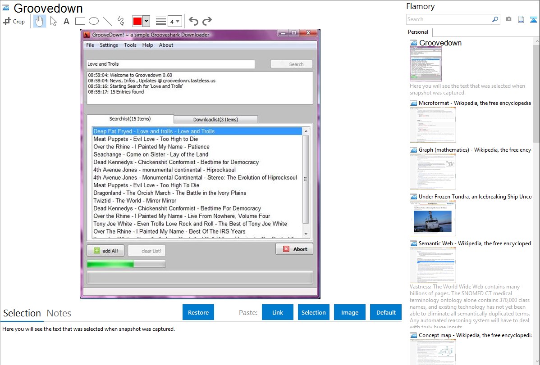Pick the rectangle shape tool
This screenshot has width=540, height=365.
80,21
